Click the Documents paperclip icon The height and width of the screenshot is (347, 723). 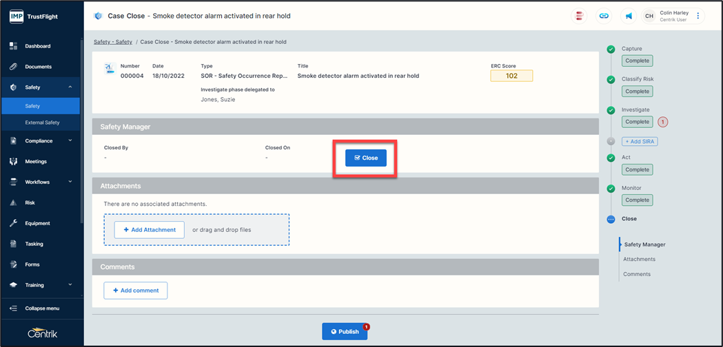13,67
